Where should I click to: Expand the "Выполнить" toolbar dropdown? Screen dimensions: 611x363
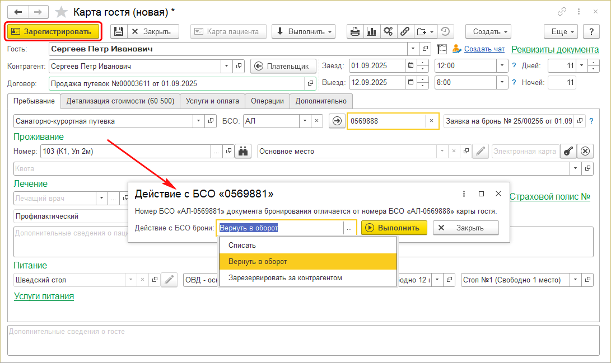[303, 31]
